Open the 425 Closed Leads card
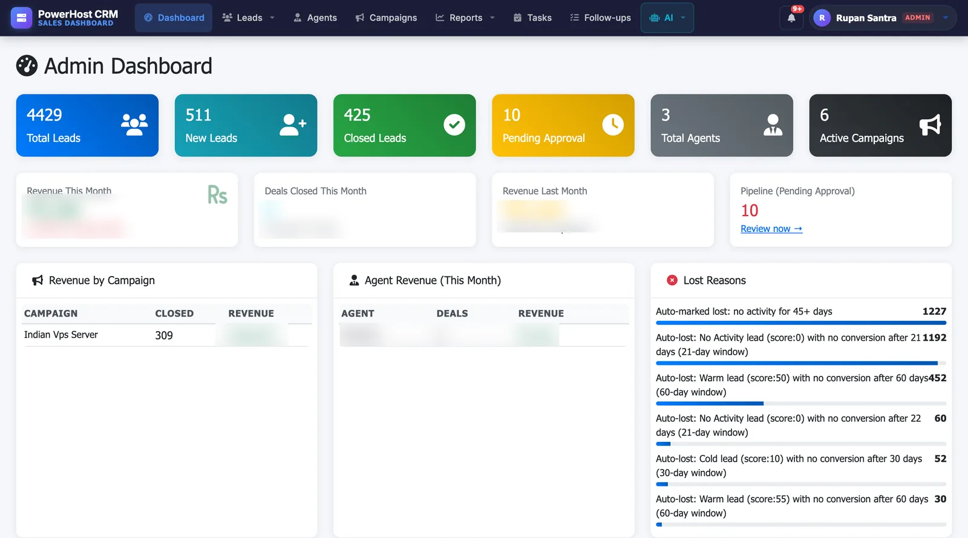The height and width of the screenshot is (538, 968). click(x=404, y=125)
